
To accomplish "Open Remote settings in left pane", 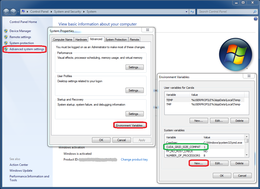I will pyautogui.click(x=20, y=37).
